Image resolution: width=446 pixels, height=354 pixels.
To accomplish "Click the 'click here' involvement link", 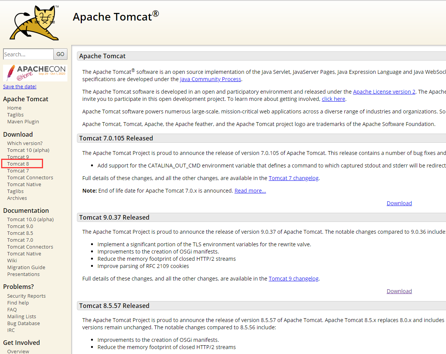I will (333, 99).
